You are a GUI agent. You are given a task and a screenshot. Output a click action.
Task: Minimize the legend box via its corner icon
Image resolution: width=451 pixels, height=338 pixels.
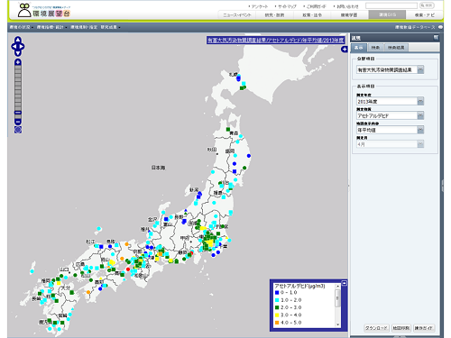[x=345, y=283]
